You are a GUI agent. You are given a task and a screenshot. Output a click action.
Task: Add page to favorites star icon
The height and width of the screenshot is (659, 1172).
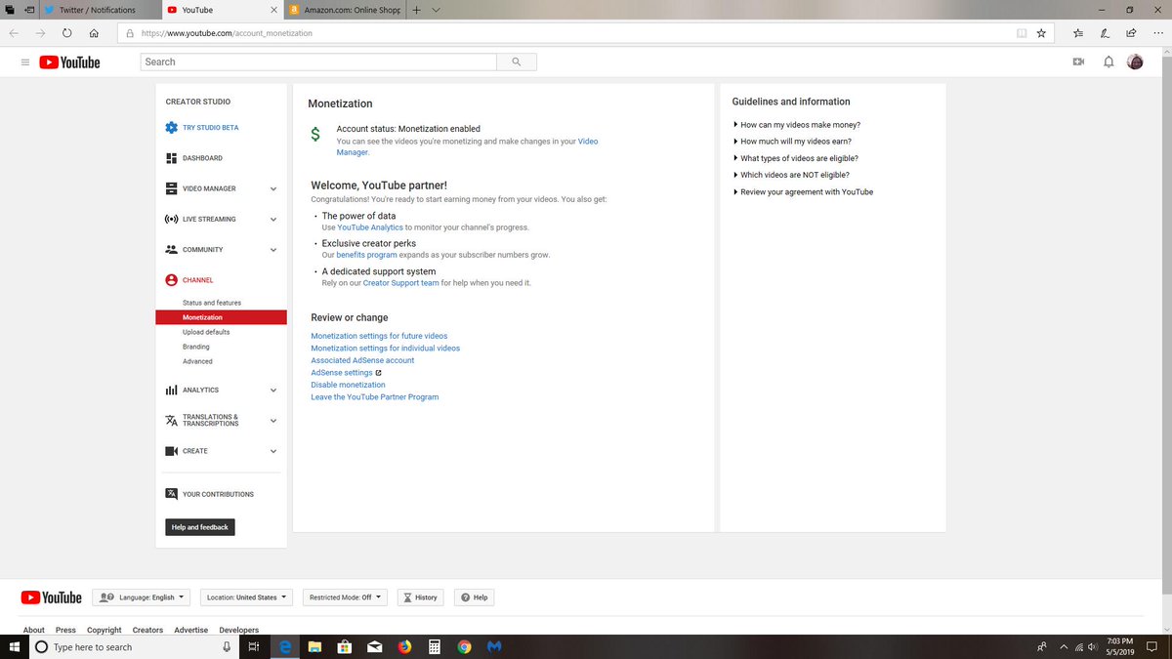[1041, 32]
